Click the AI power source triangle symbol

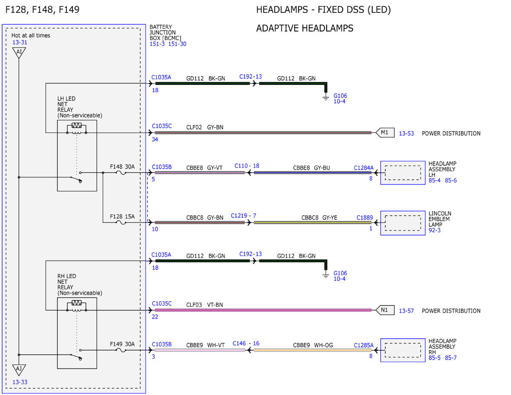click(x=18, y=52)
